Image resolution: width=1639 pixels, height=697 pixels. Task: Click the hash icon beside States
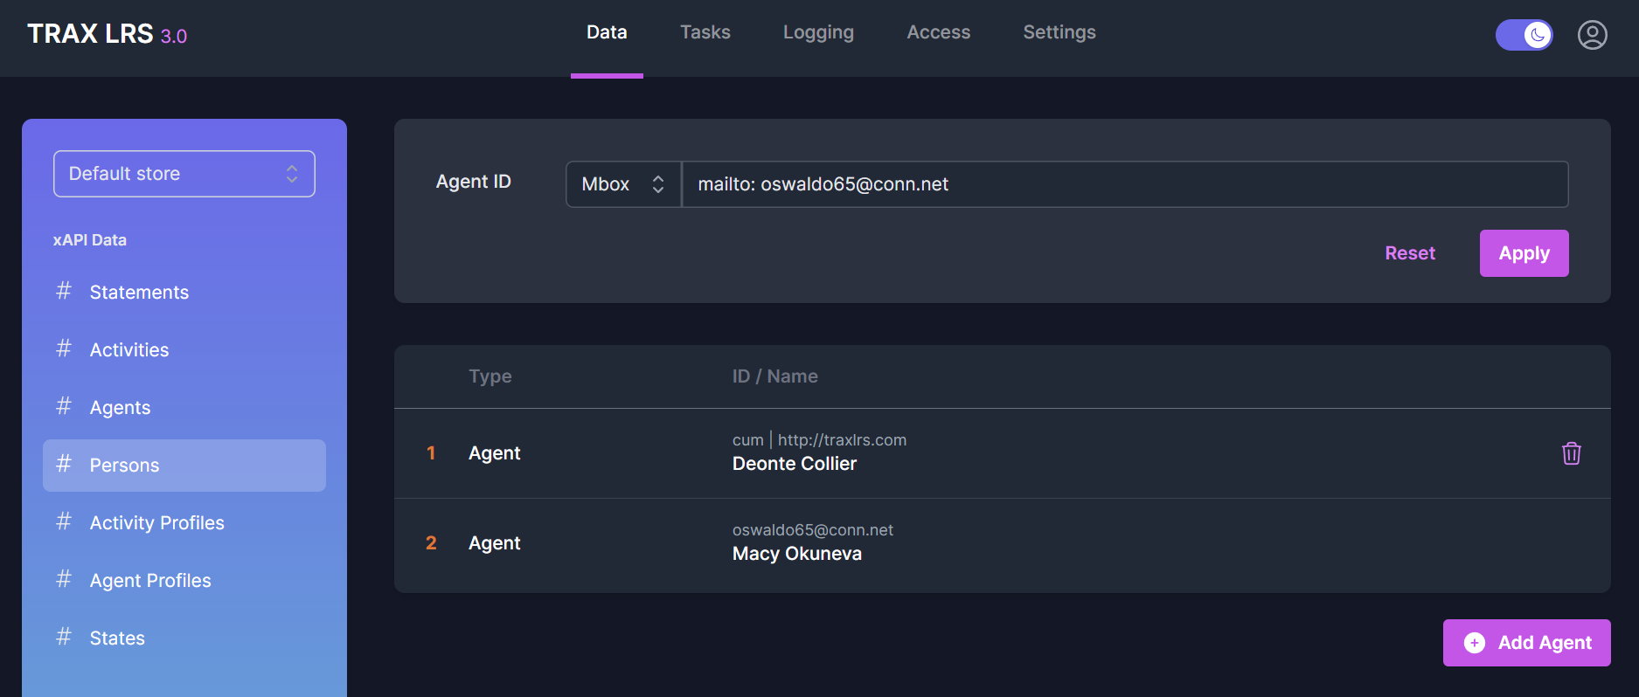(x=64, y=637)
